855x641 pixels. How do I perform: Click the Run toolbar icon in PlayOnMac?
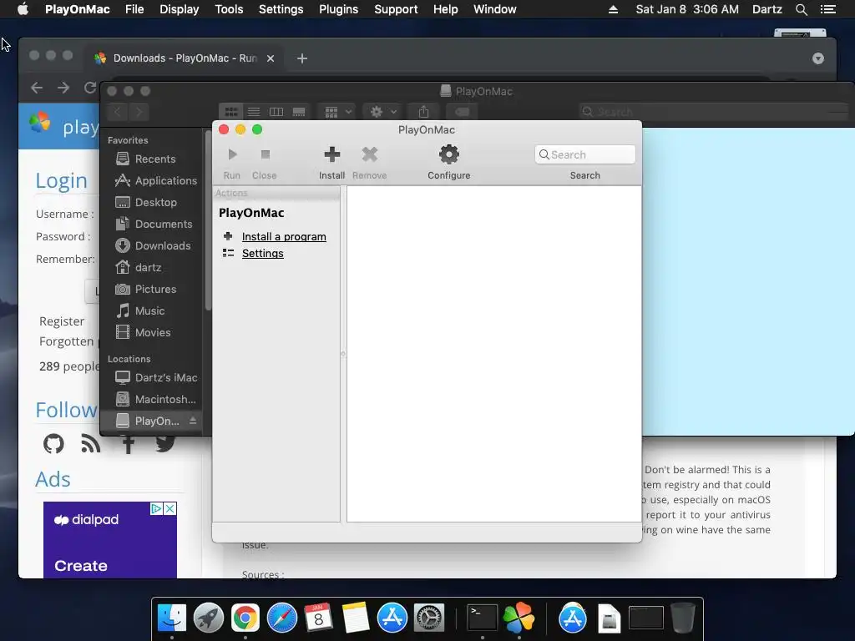coord(232,154)
